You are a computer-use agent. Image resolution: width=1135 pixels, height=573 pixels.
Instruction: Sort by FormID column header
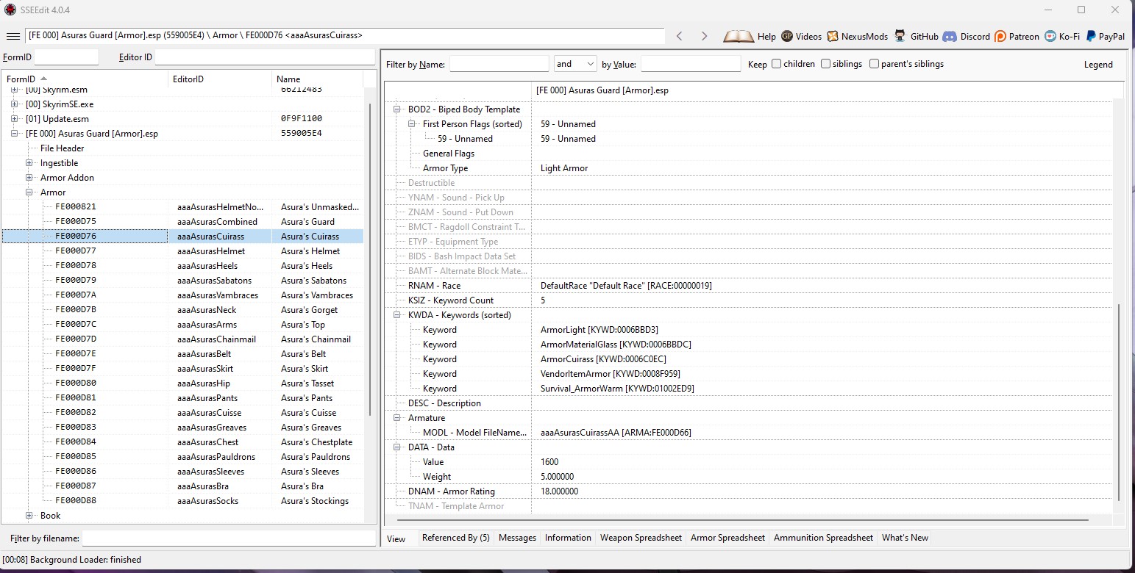coord(84,79)
